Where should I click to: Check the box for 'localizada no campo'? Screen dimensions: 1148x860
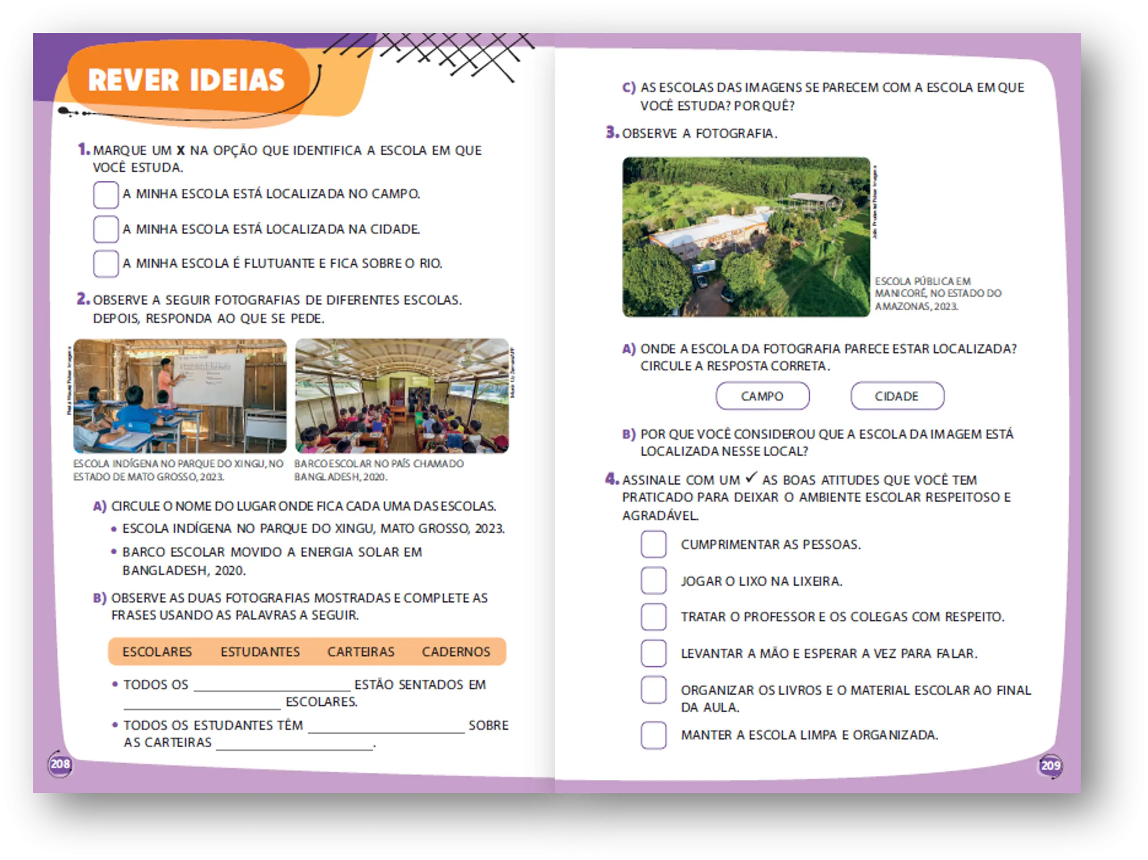[x=105, y=194]
